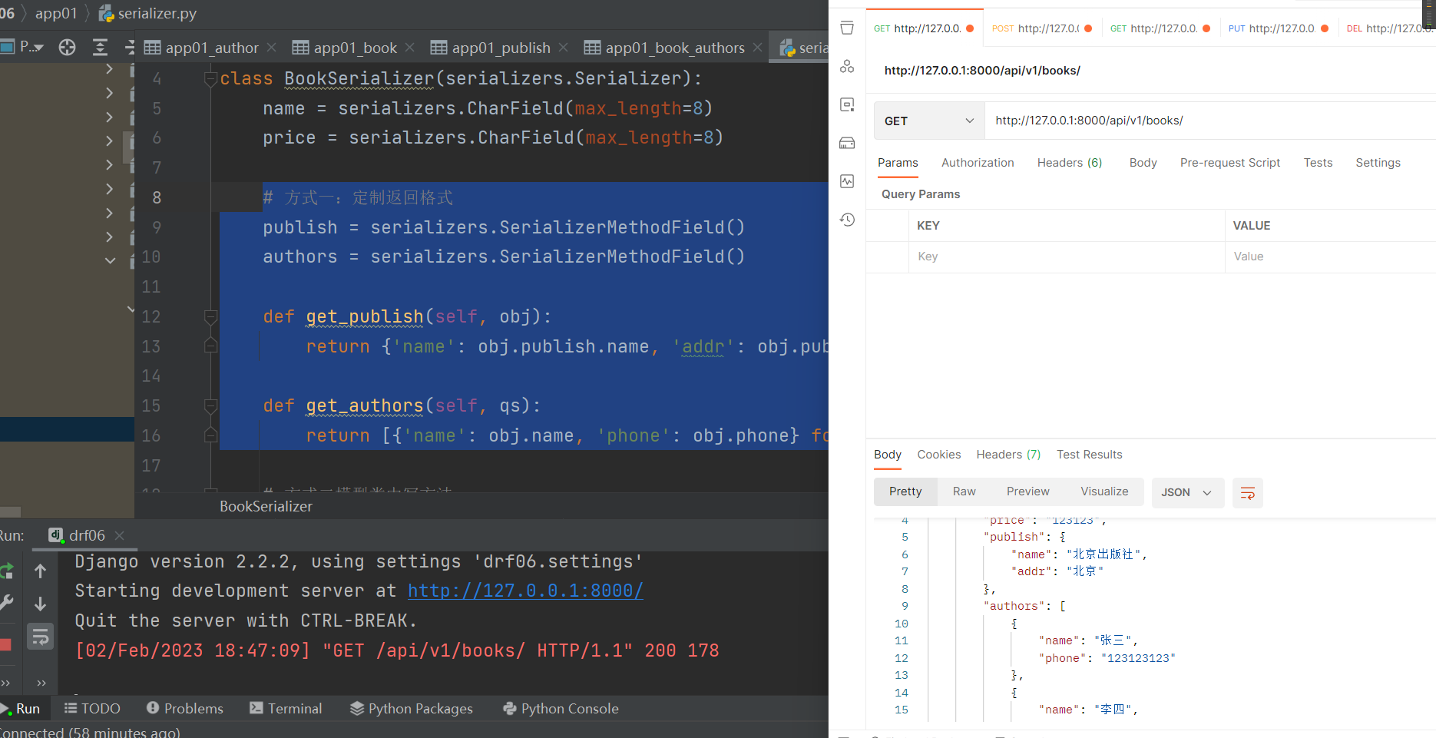Close the app01_publish tab
This screenshot has width=1436, height=738.
pyautogui.click(x=564, y=48)
